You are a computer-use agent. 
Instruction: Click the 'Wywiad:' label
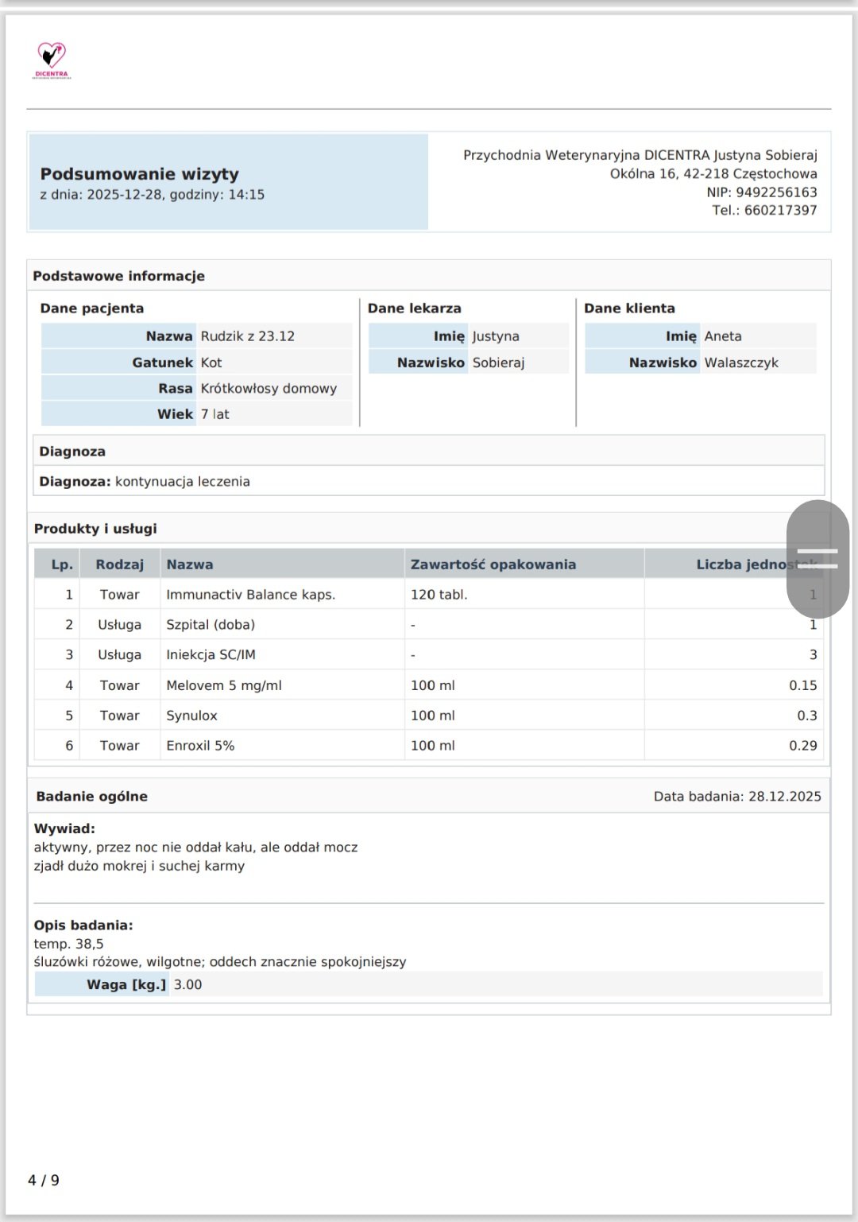pos(64,828)
